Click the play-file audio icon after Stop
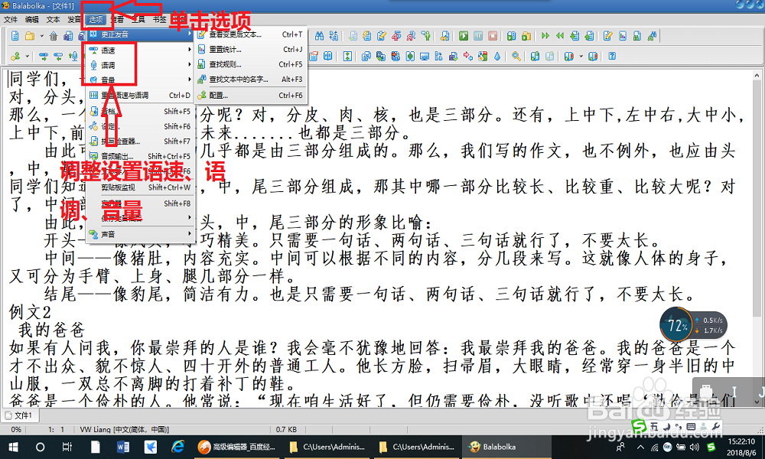 tap(511, 36)
